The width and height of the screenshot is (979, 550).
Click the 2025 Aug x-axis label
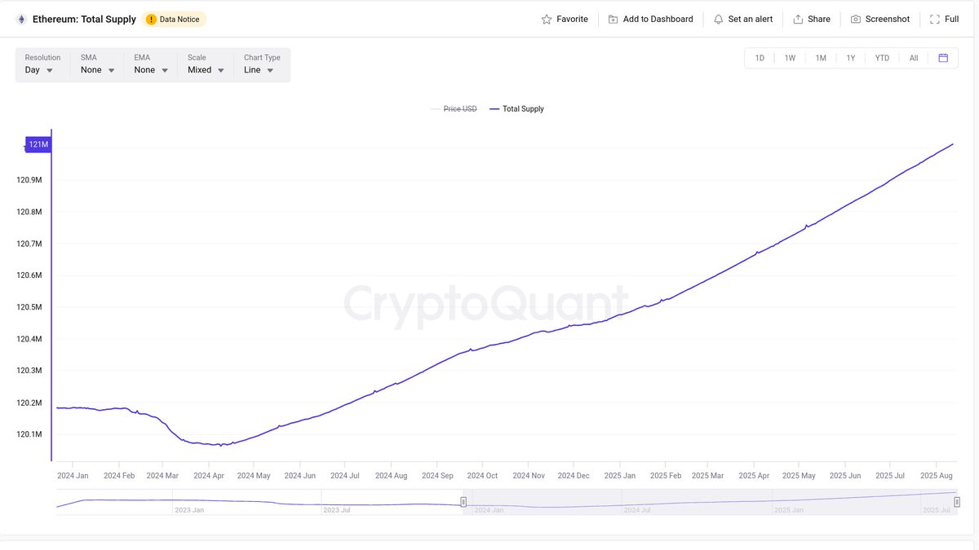[x=937, y=475]
